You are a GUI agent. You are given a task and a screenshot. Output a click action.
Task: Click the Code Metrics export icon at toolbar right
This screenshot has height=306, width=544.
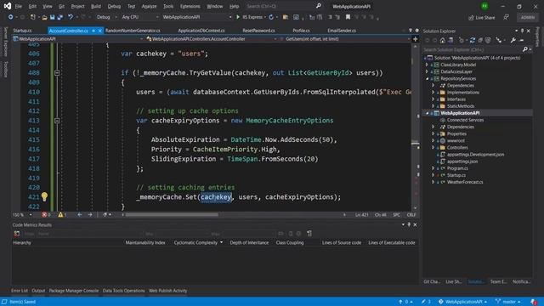[309, 234]
